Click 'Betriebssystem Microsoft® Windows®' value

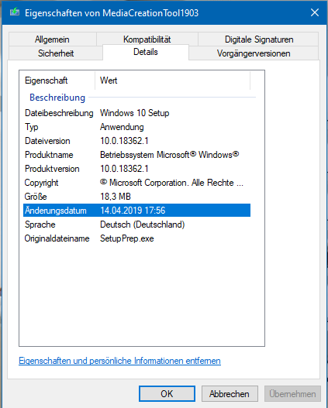[169, 155]
